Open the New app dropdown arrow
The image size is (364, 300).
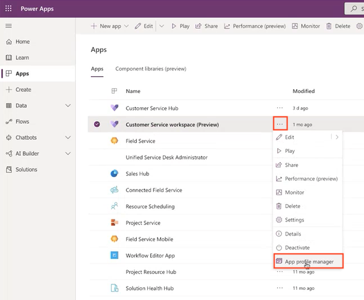click(126, 26)
